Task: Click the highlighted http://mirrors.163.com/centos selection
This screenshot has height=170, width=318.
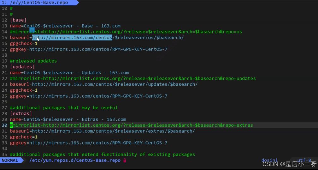Action: [72, 38]
